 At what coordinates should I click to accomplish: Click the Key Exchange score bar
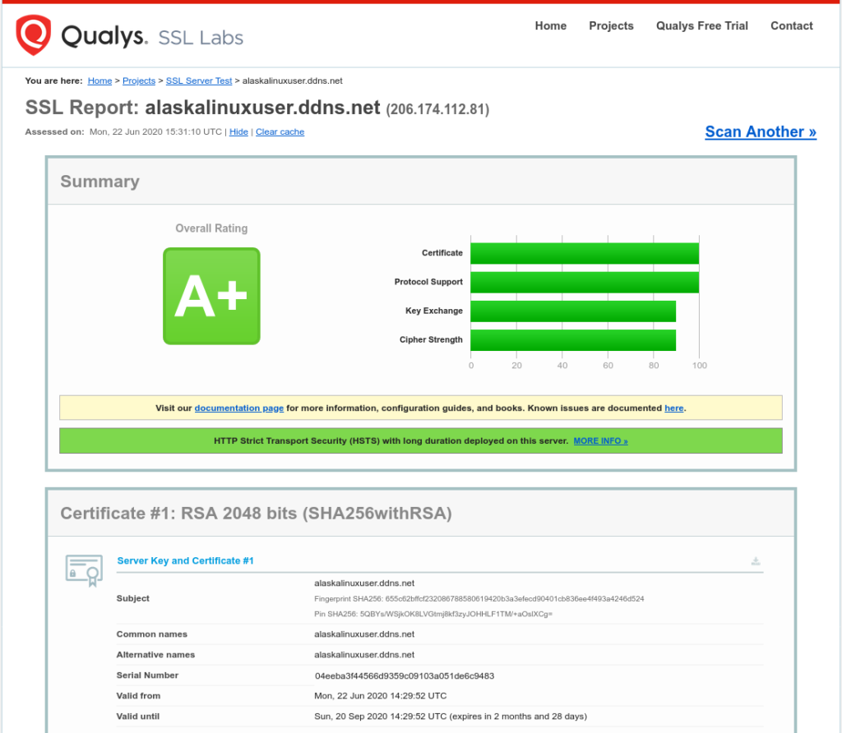(572, 311)
